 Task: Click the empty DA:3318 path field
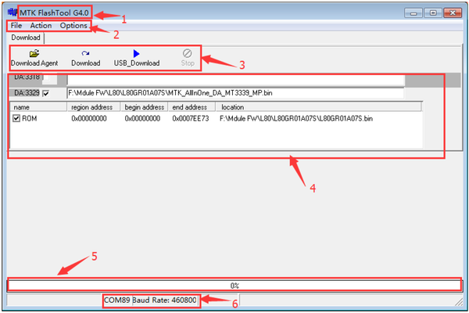coord(236,80)
